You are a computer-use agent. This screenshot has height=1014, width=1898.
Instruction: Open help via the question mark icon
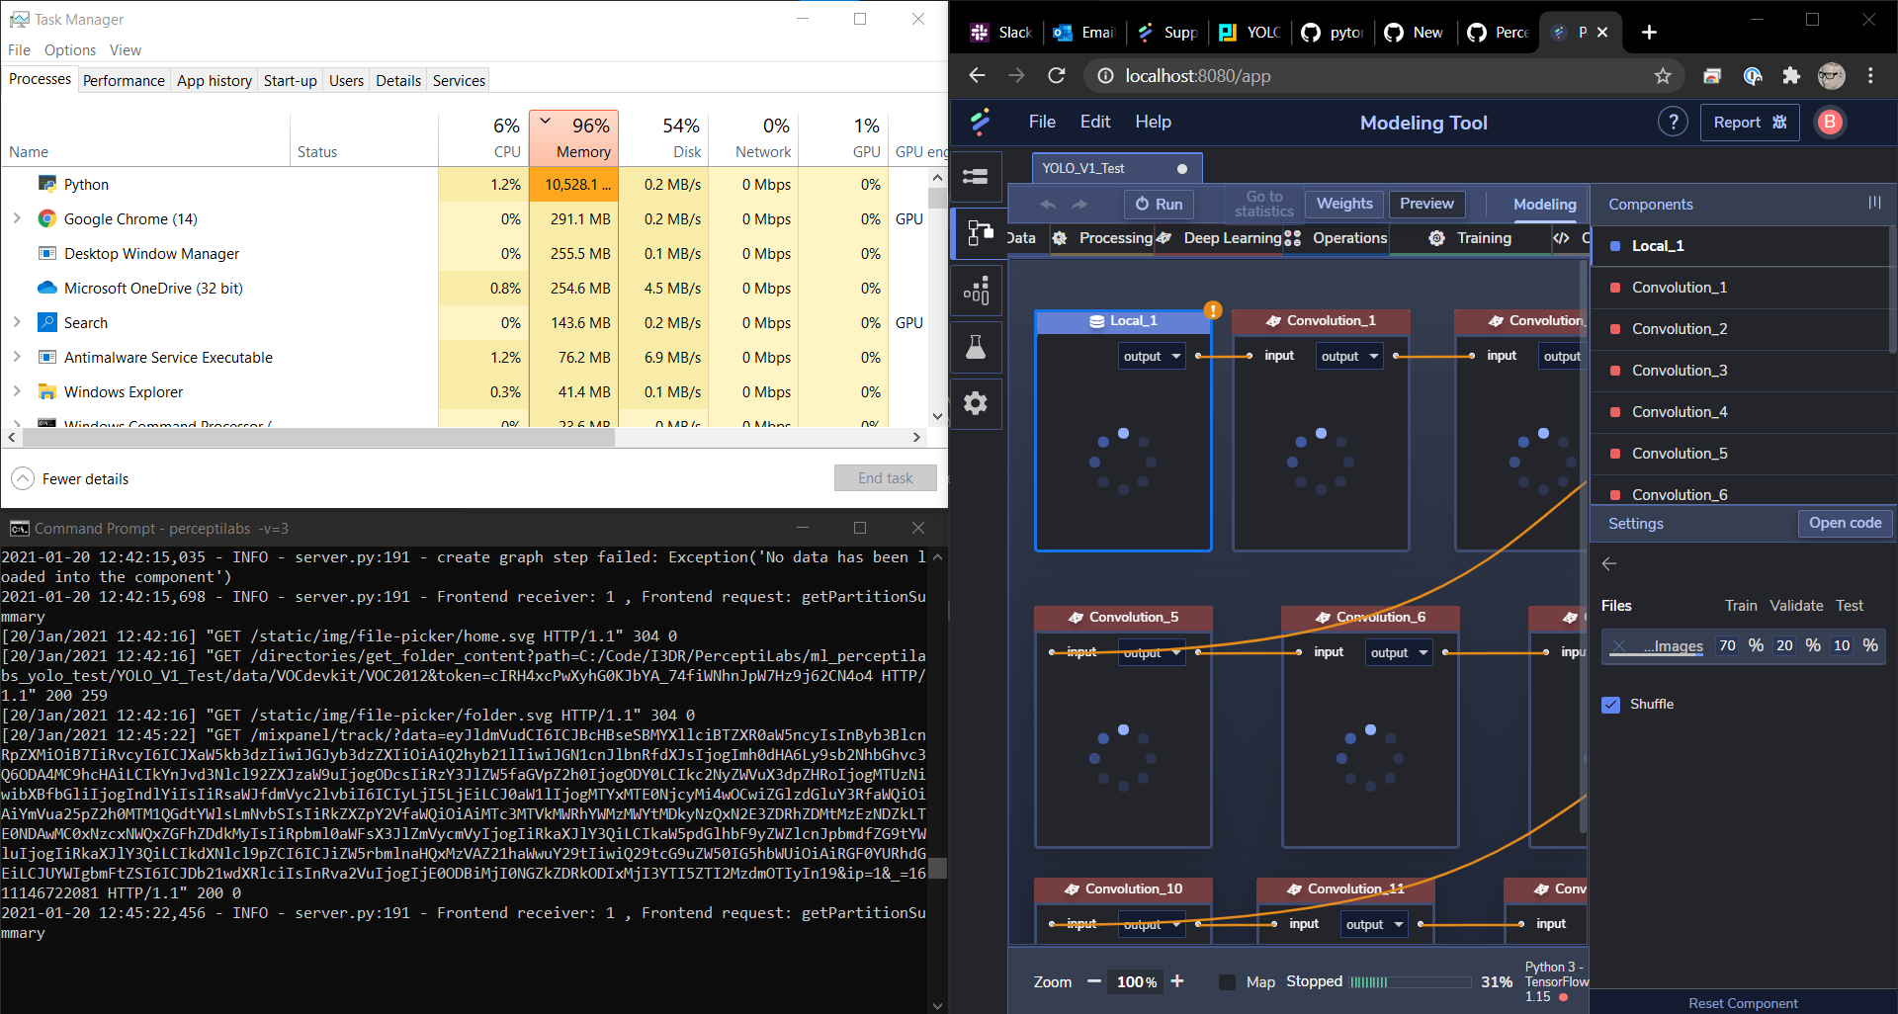[x=1673, y=122]
